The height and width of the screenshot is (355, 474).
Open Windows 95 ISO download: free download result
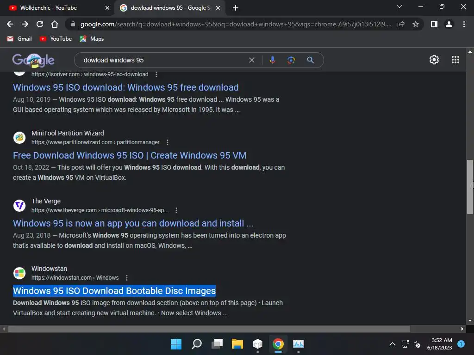pyautogui.click(x=126, y=87)
